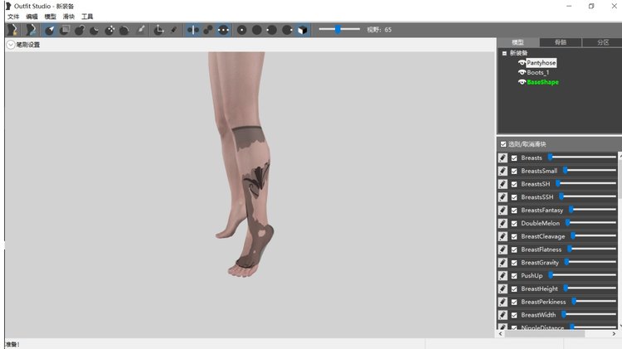Viewport: 622px width, 349px height.
Task: Click the PushUp slider track
Action: tap(582, 275)
